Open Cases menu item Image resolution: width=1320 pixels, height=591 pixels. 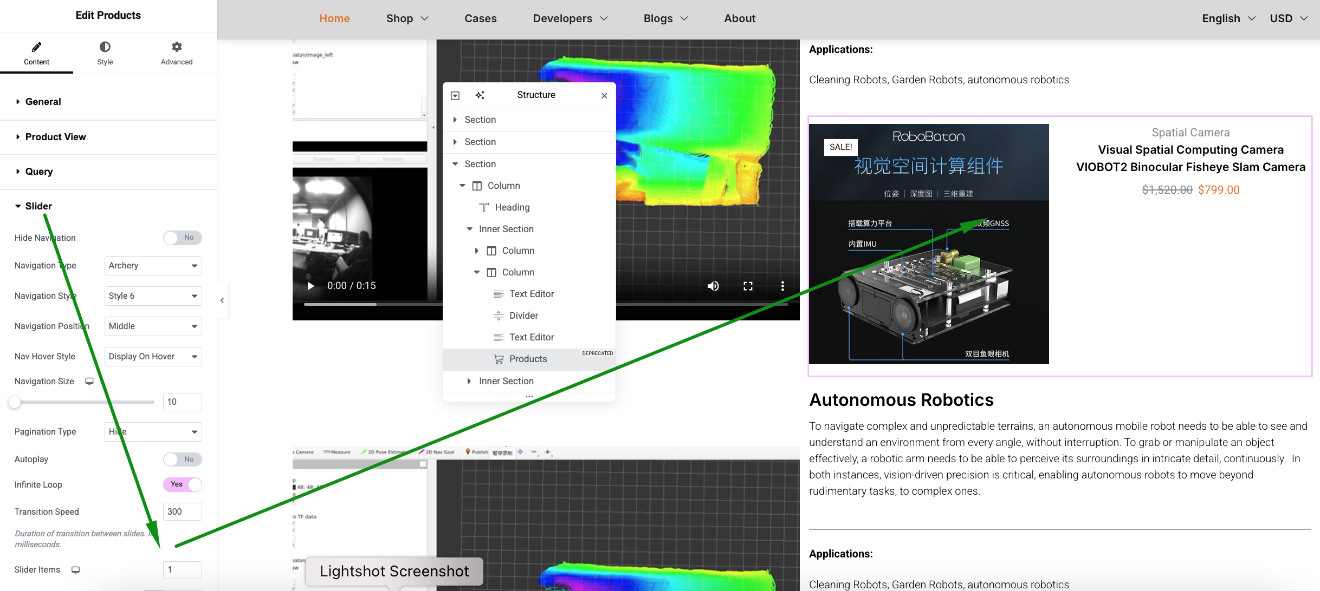(481, 18)
